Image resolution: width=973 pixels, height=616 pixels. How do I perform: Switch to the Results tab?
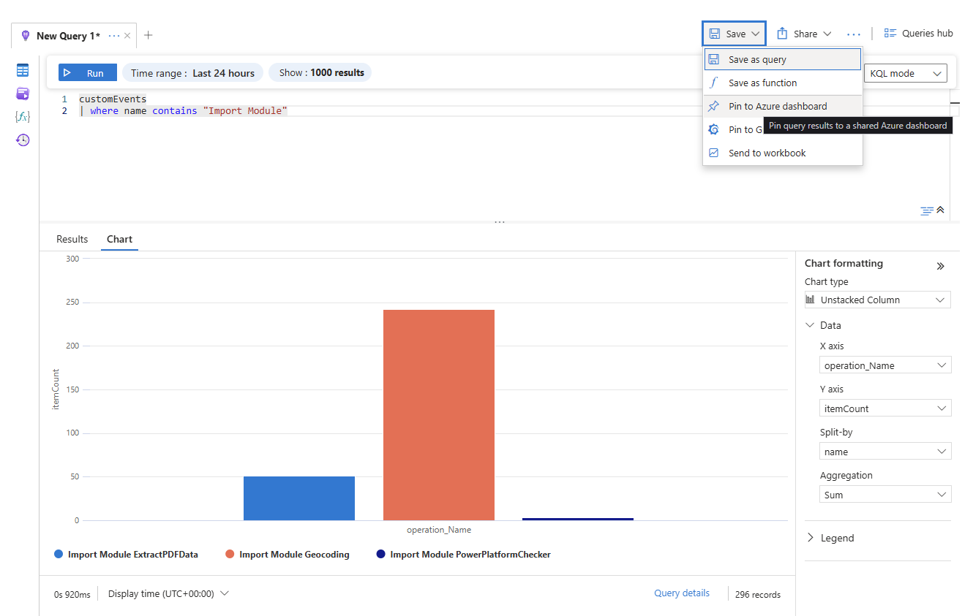click(72, 239)
